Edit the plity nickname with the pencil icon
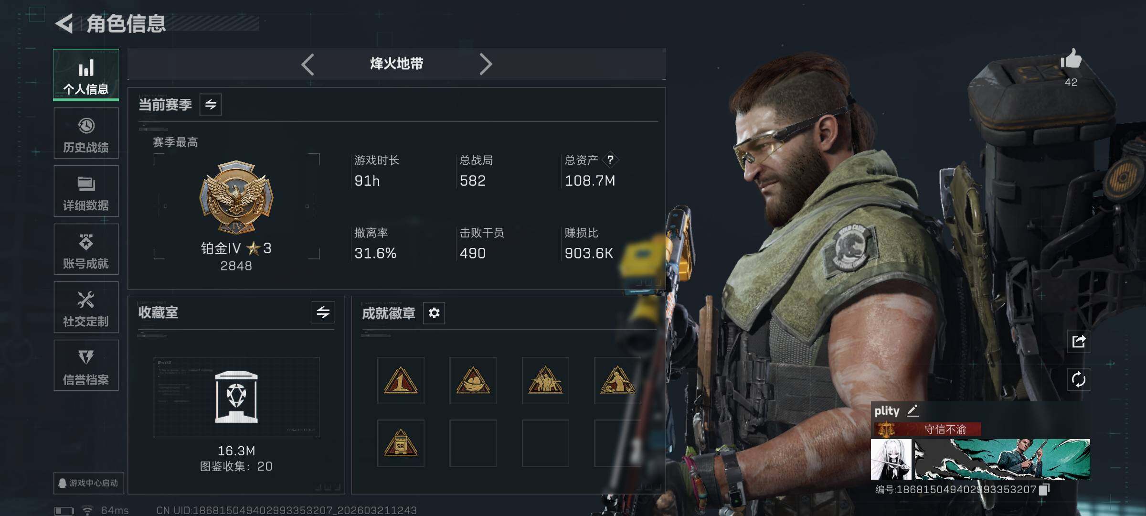Screen dimensions: 1146x516 [x=913, y=410]
